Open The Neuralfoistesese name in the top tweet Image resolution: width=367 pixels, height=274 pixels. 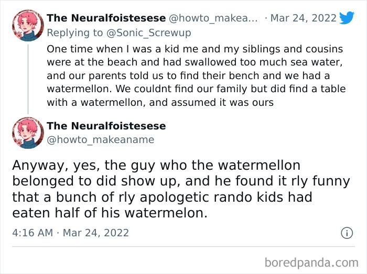(x=106, y=18)
